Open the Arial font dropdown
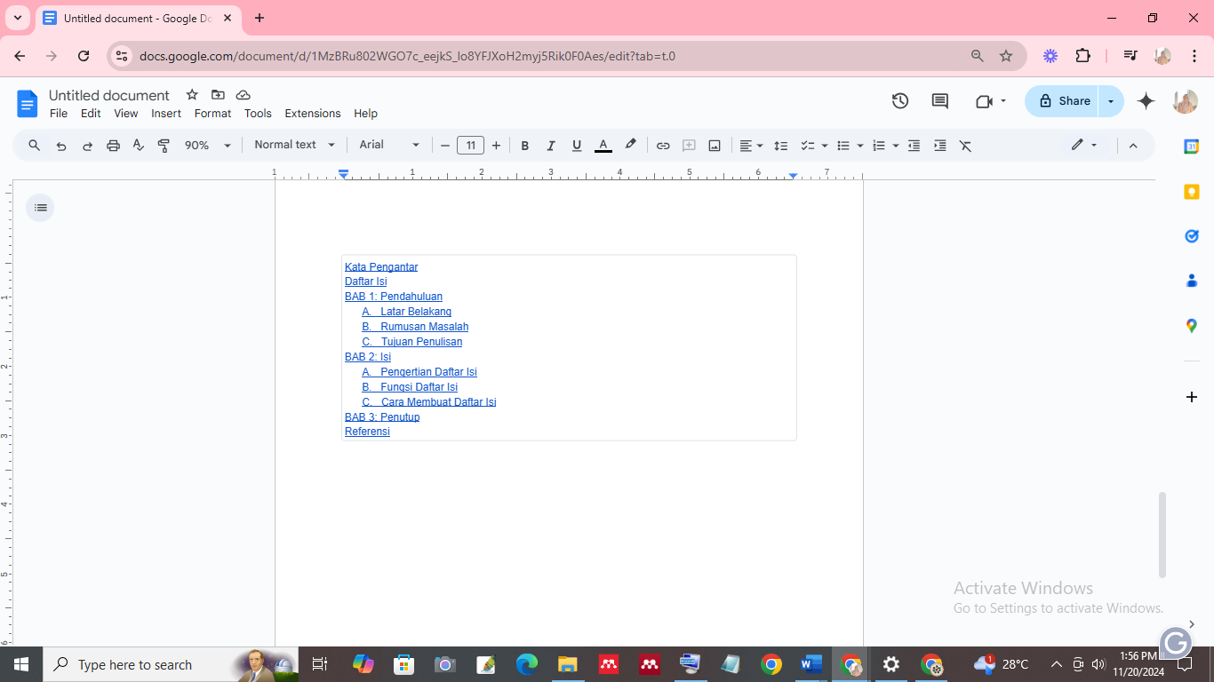Image resolution: width=1214 pixels, height=682 pixels. [389, 145]
